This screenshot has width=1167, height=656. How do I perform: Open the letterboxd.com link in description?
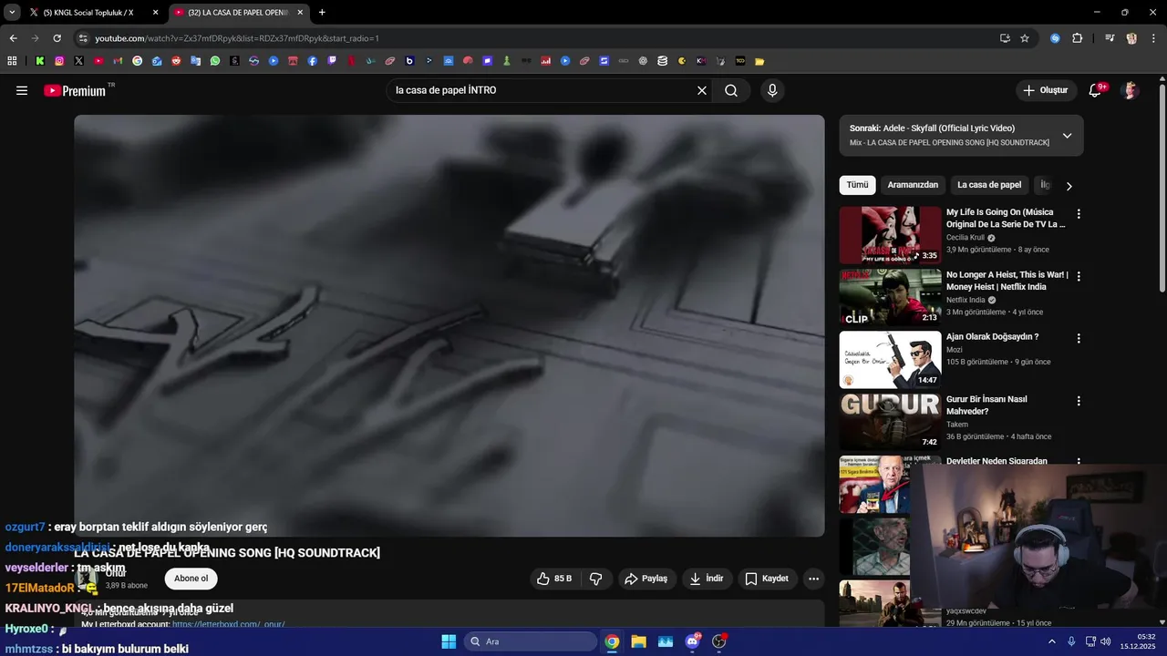(x=228, y=624)
